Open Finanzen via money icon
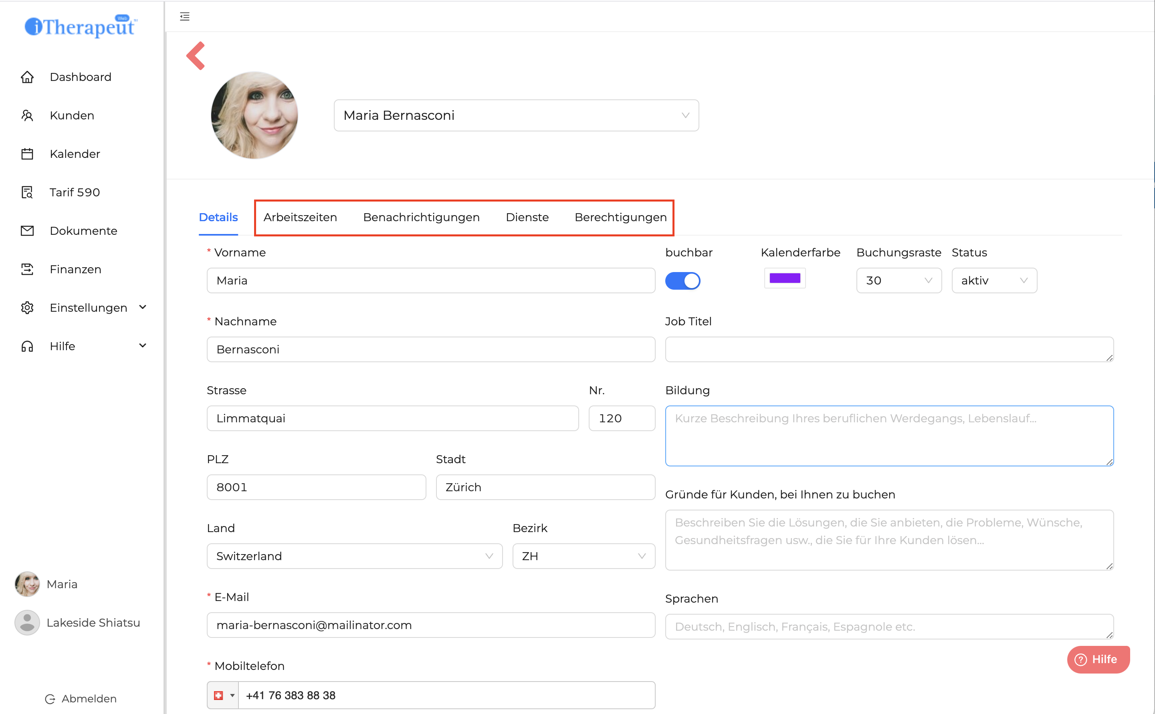1155x714 pixels. [x=27, y=269]
